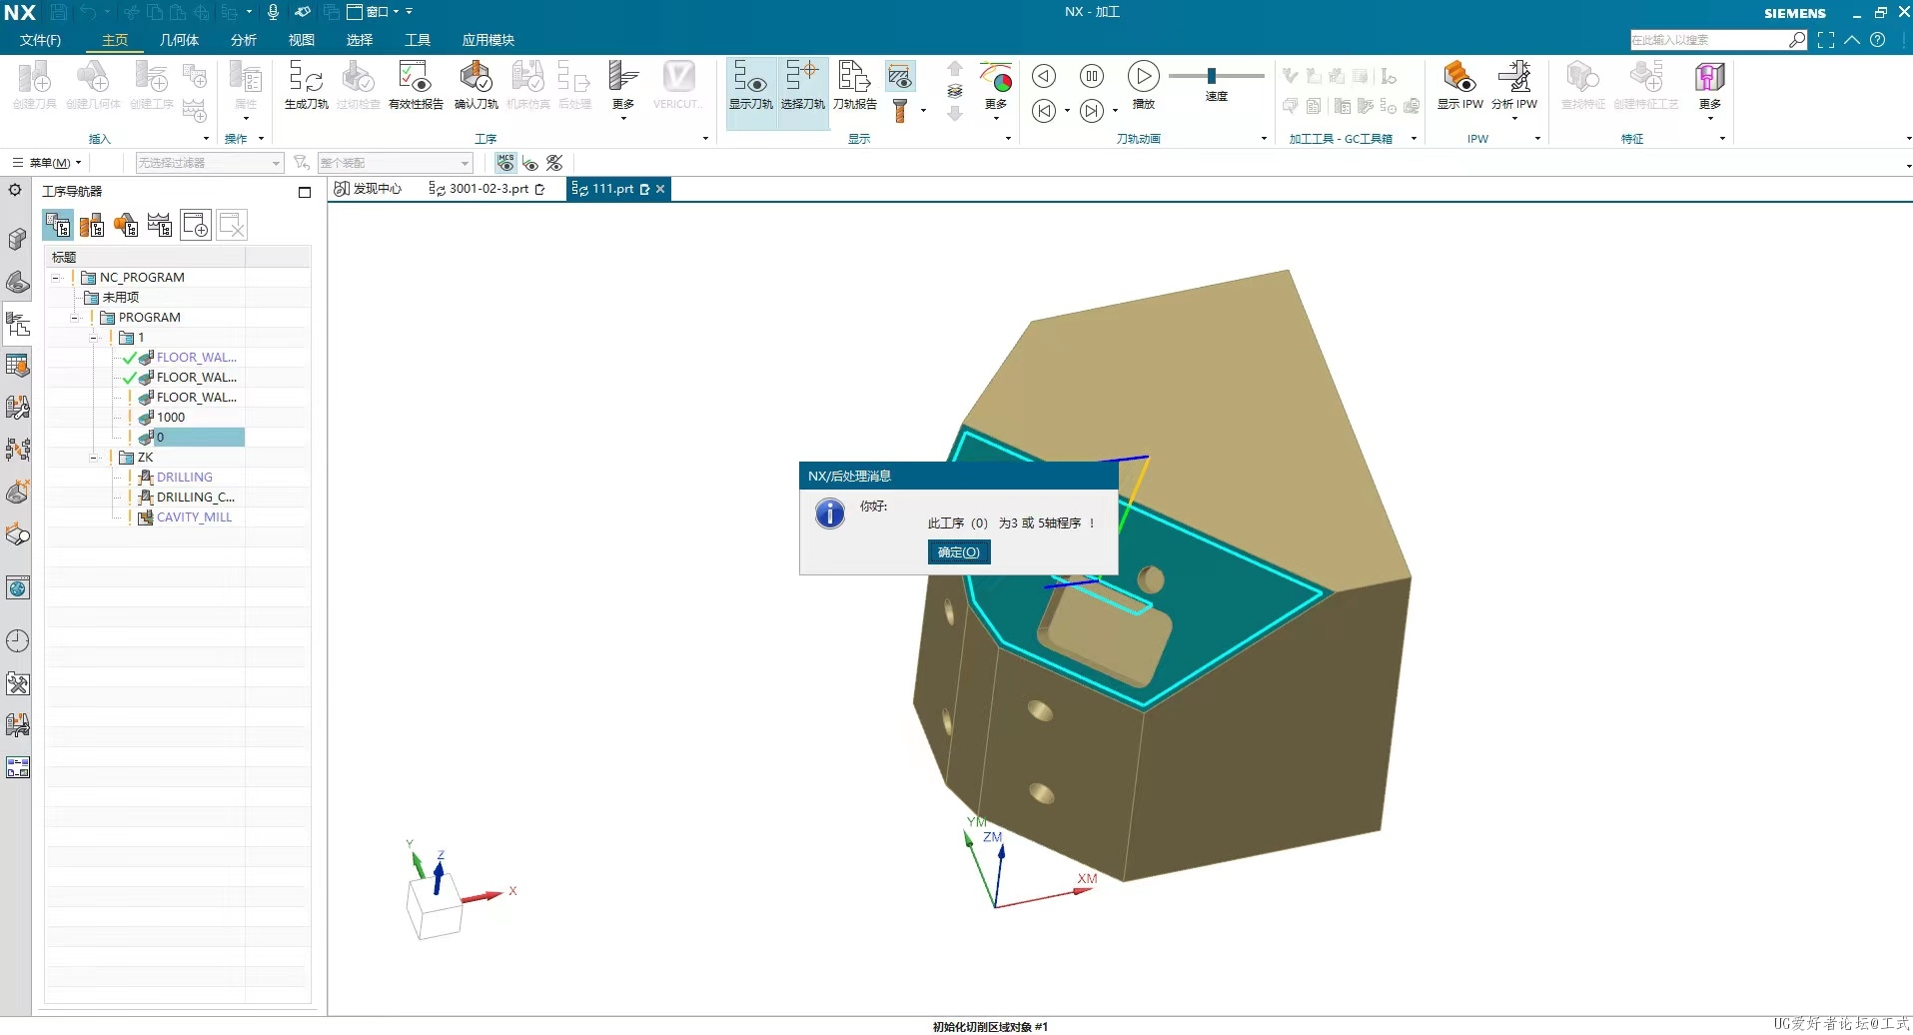The height and width of the screenshot is (1035, 1913).
Task: Switch to the Program Order view in the navigator
Action: 58,226
